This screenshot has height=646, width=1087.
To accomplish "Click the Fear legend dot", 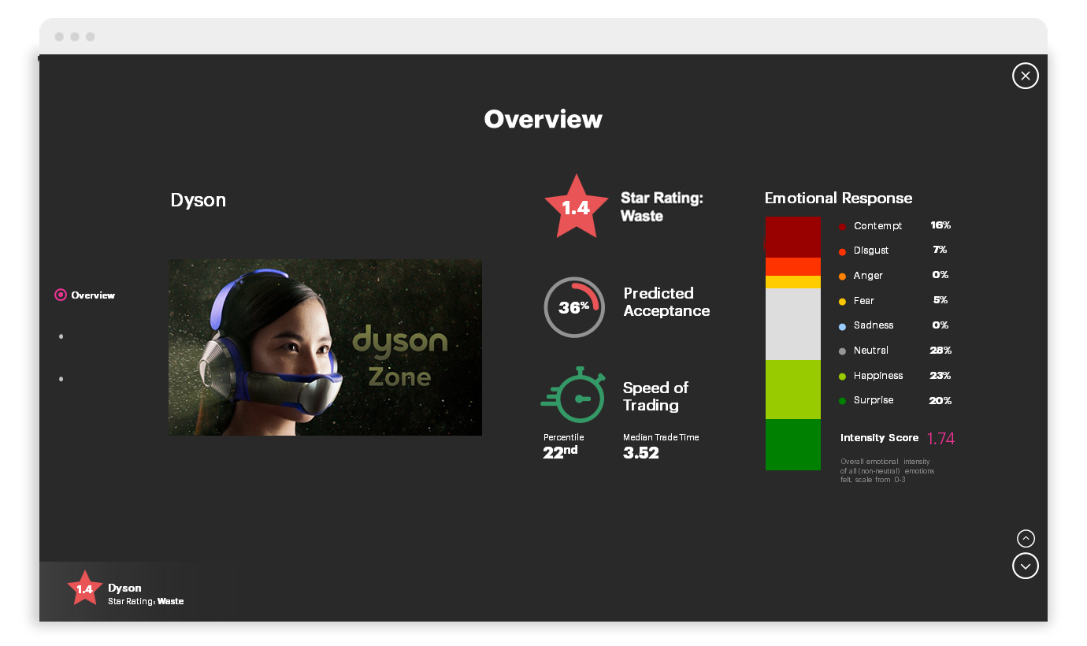I will pyautogui.click(x=843, y=302).
